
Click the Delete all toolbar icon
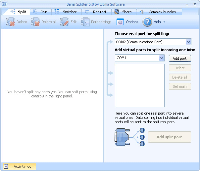[35, 22]
